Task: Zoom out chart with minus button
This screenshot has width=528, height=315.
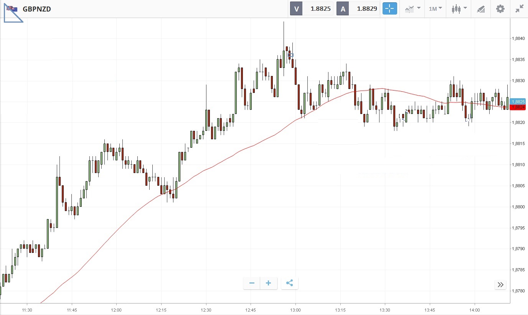Action: (x=252, y=284)
